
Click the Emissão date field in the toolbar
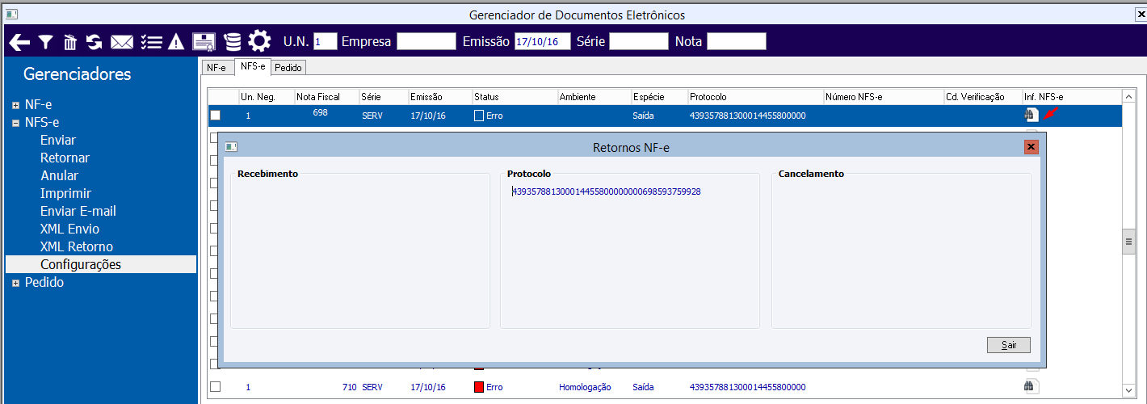542,41
